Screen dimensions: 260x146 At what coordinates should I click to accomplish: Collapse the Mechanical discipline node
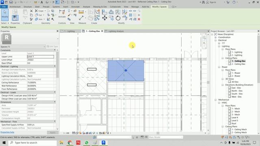click(216, 100)
